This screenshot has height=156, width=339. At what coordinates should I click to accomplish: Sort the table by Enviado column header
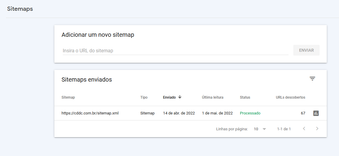click(x=169, y=97)
